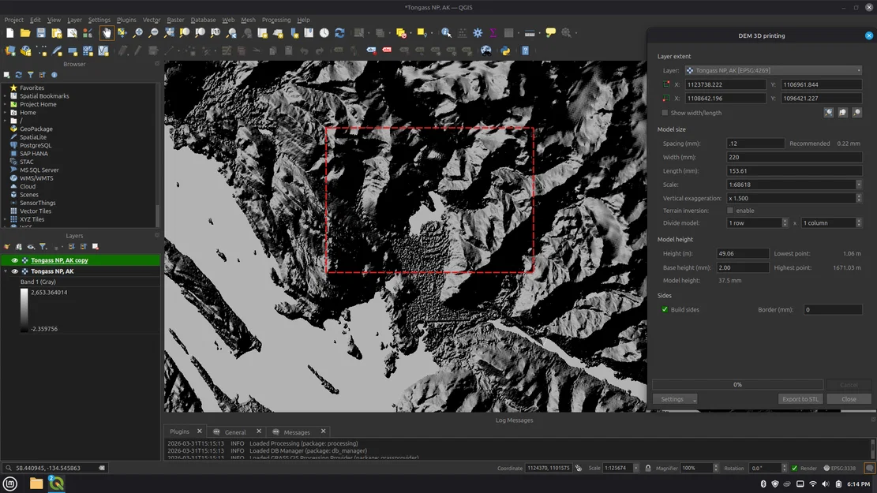Click the Export to STL button
877x493 pixels.
click(x=800, y=399)
